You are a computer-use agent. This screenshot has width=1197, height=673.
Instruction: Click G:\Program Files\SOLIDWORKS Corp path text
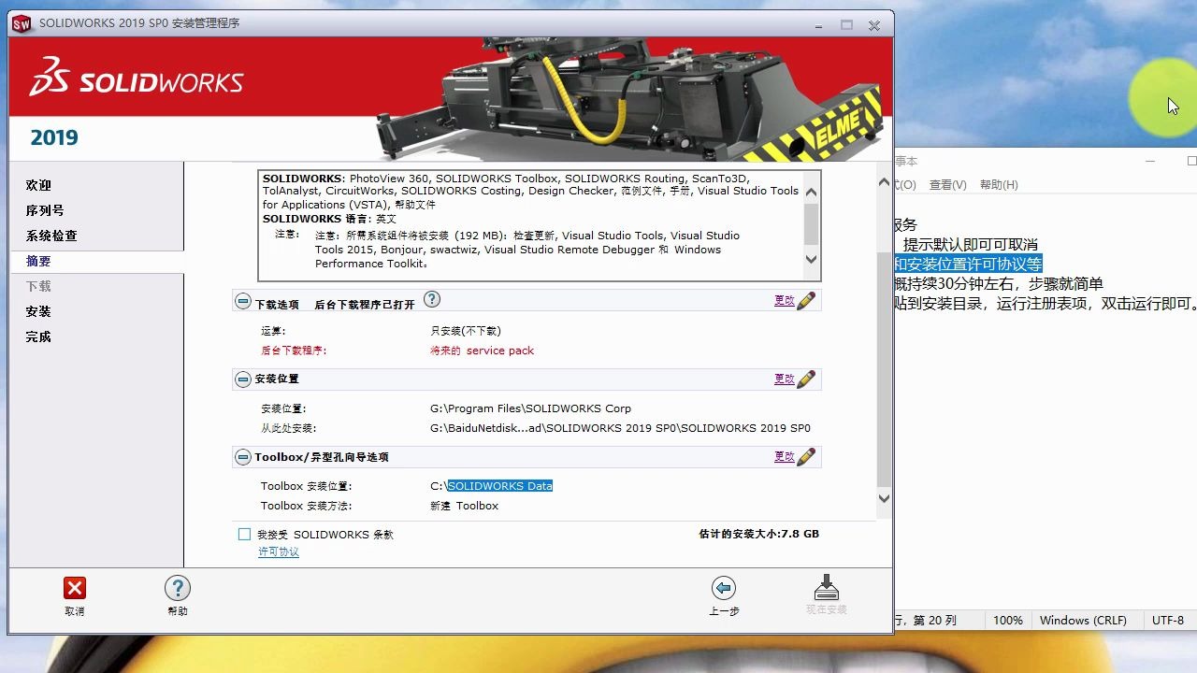(x=530, y=408)
